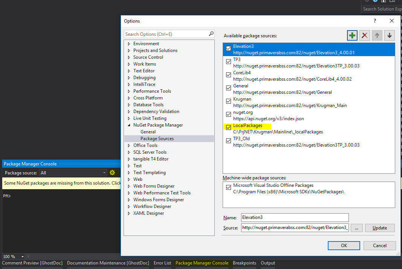Image resolution: width=402 pixels, height=269 pixels.
Task: Select the Package Sources tree item
Action: pyautogui.click(x=157, y=139)
